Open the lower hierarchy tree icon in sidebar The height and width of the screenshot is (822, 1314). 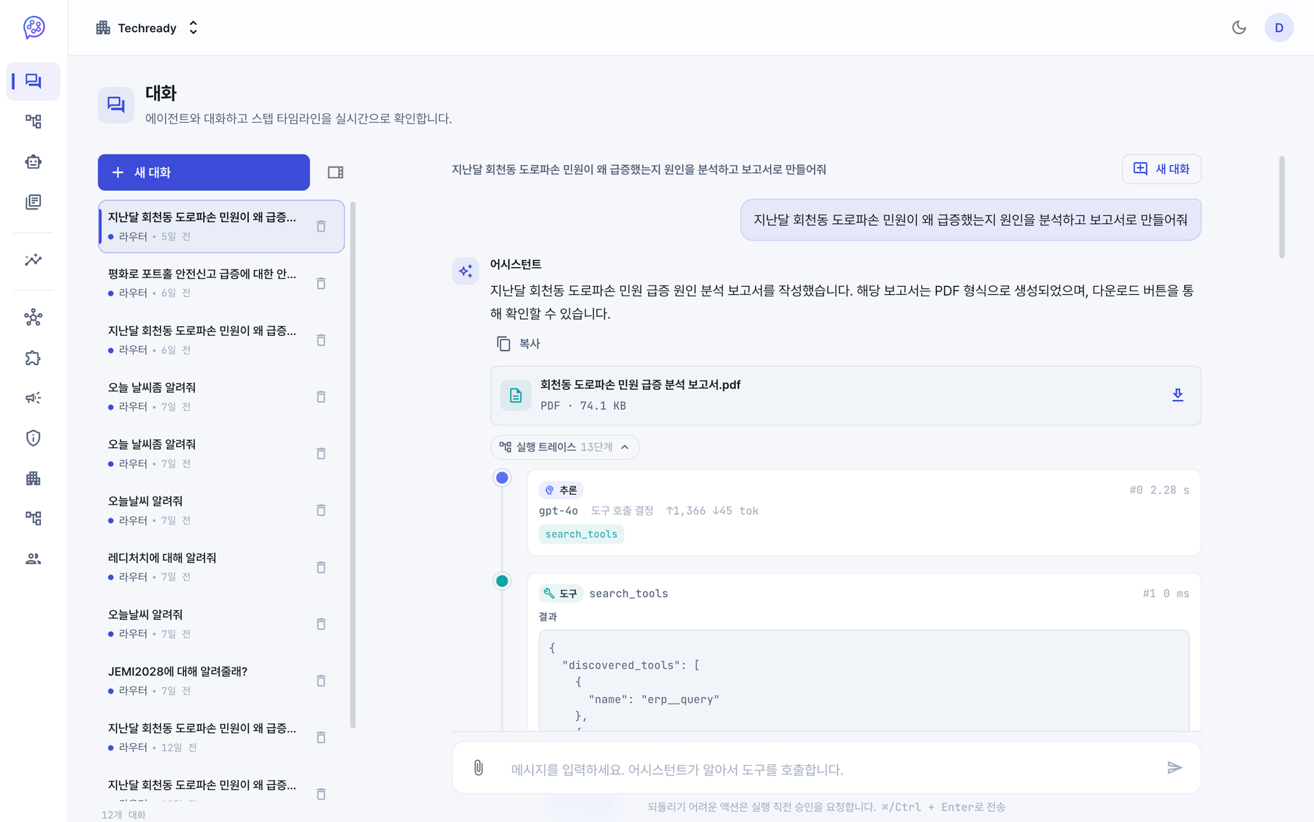[34, 518]
